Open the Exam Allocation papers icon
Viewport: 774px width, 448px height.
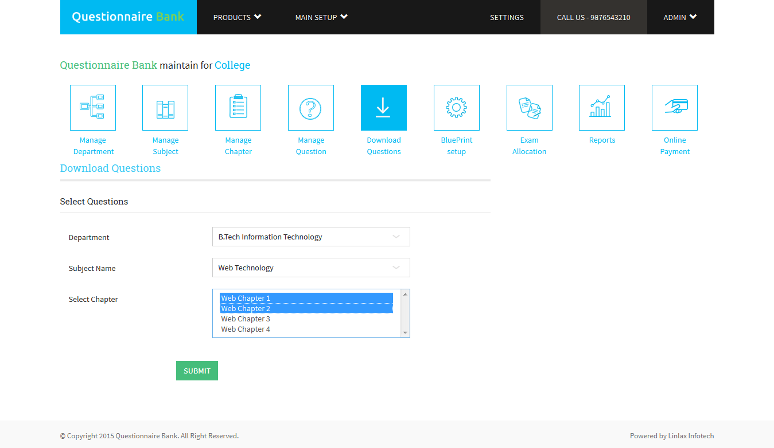pos(530,108)
